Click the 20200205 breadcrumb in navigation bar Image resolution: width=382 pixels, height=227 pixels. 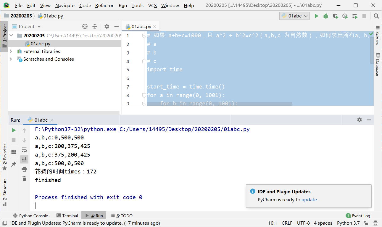click(x=18, y=16)
